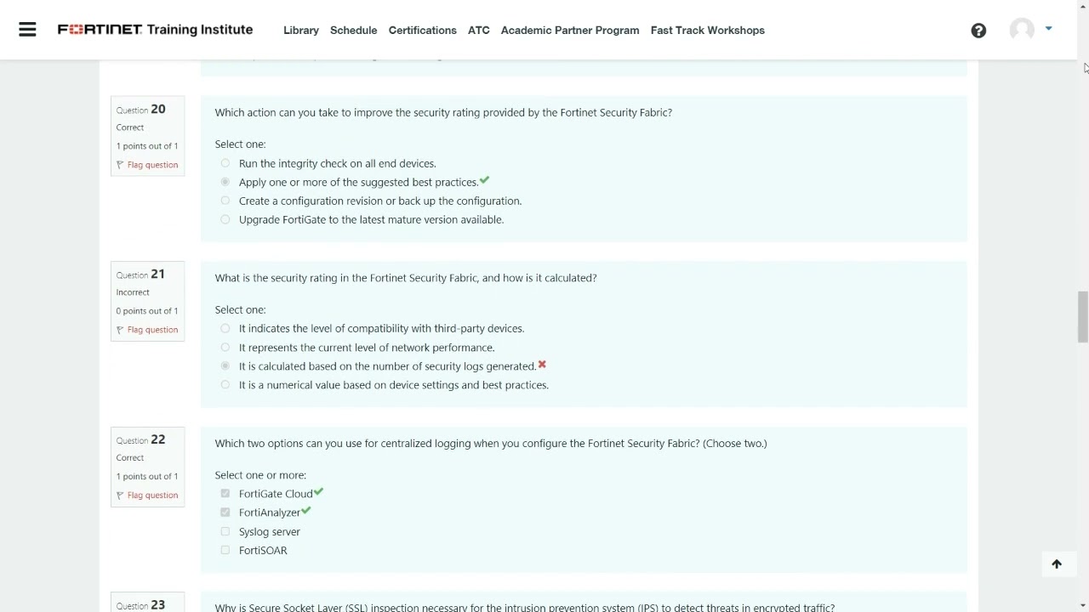Click the red X beside 'security logs generated'
Viewport: 1089px width, 612px height.
point(542,365)
